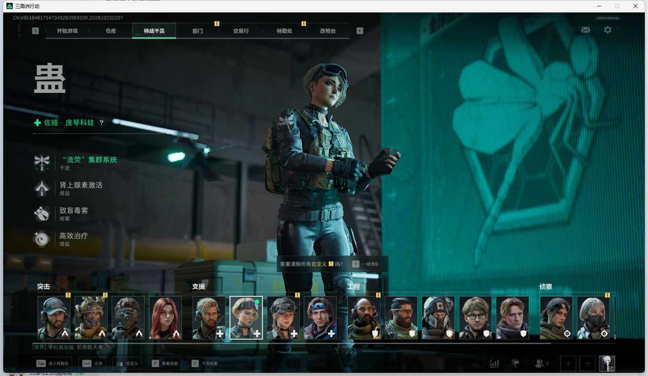
Task: Select the masked silver-haired recon operator
Action: 593,318
